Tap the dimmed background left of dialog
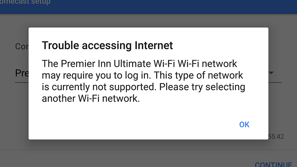Screen dimensions: 297x167 (14, 111)
